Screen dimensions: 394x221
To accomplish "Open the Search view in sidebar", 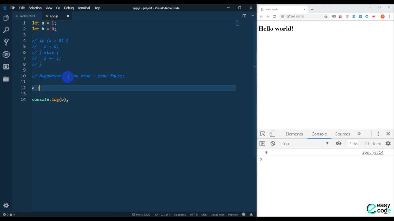I will (6, 30).
